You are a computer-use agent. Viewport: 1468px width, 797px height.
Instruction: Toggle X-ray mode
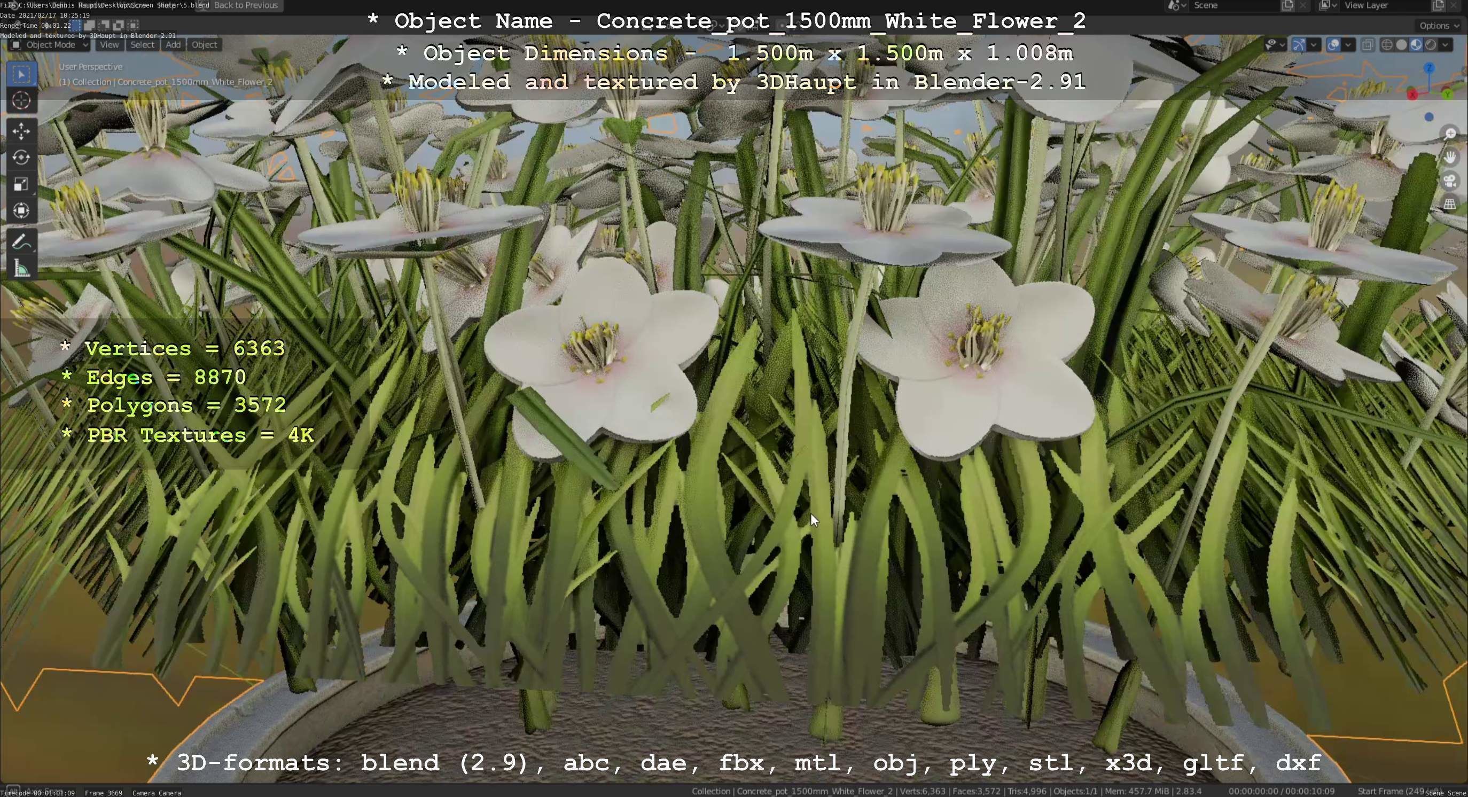1367,45
